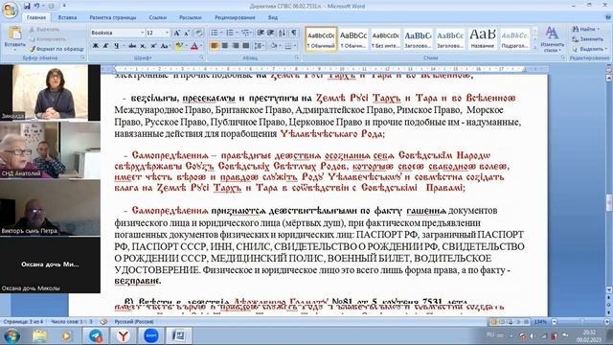The width and height of the screenshot is (613, 345).
Task: Open Telegram from the taskbar
Action: coord(96,335)
